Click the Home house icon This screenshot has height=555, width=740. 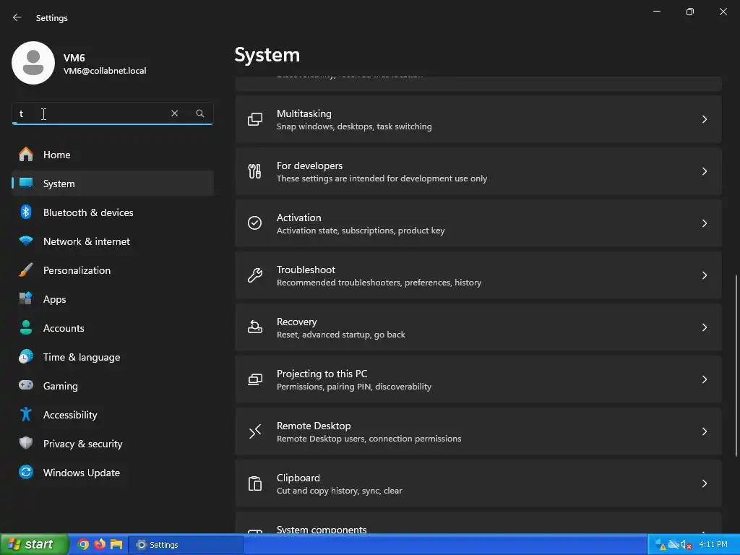point(26,155)
